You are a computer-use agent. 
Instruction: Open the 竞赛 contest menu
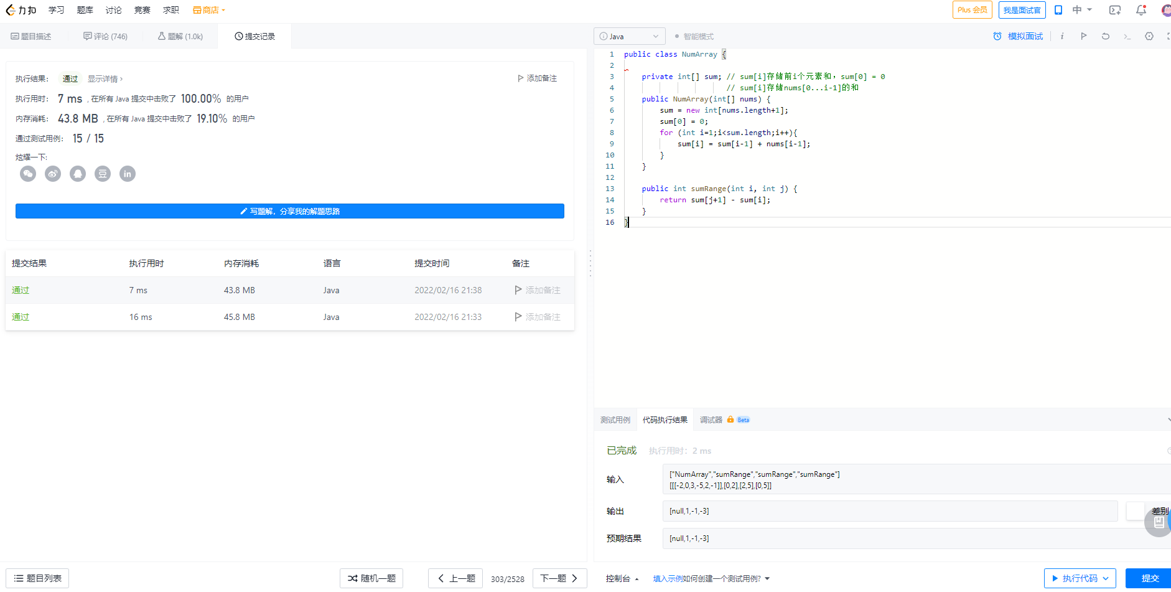[142, 10]
